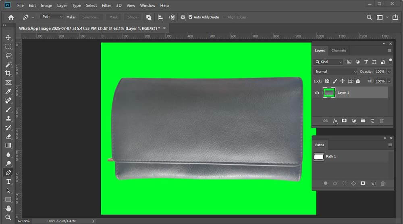The height and width of the screenshot is (224, 403).
Task: Toggle lock image pixels brush icon
Action: pyautogui.click(x=334, y=81)
